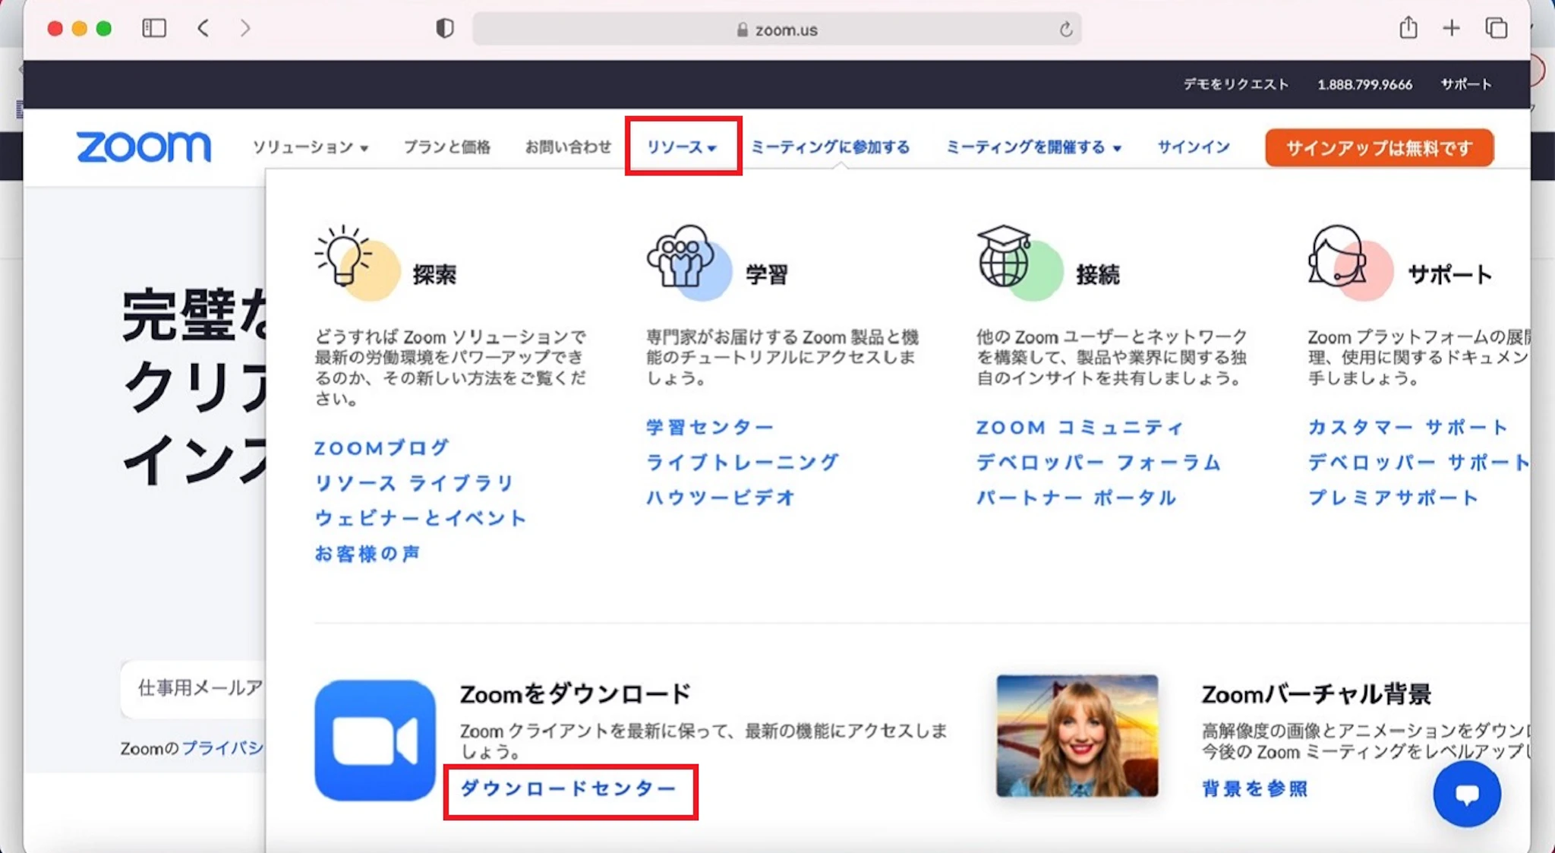The width and height of the screenshot is (1555, 853).
Task: Click the zoom.us address bar
Action: coord(776,30)
